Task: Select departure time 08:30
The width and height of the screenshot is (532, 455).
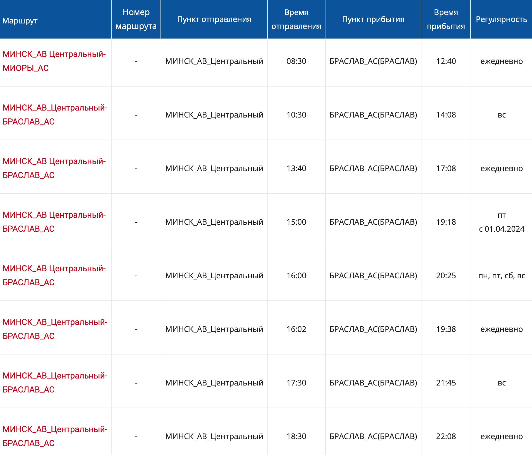Action: 296,61
